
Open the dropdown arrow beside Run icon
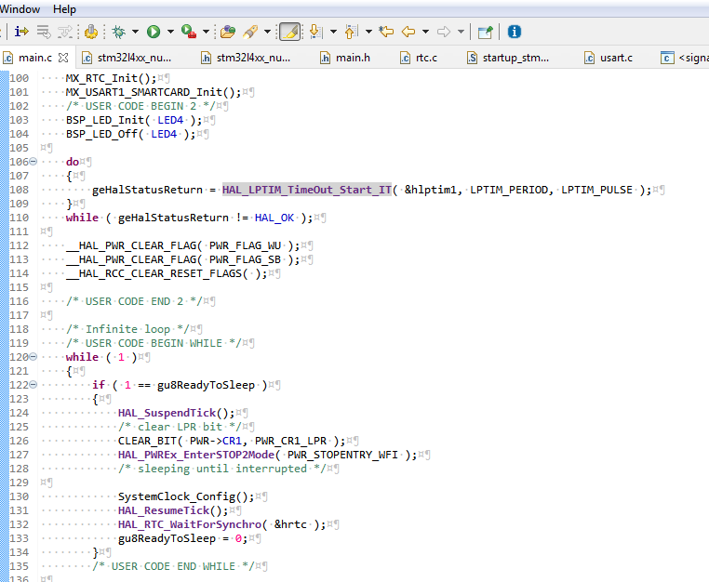pos(170,32)
